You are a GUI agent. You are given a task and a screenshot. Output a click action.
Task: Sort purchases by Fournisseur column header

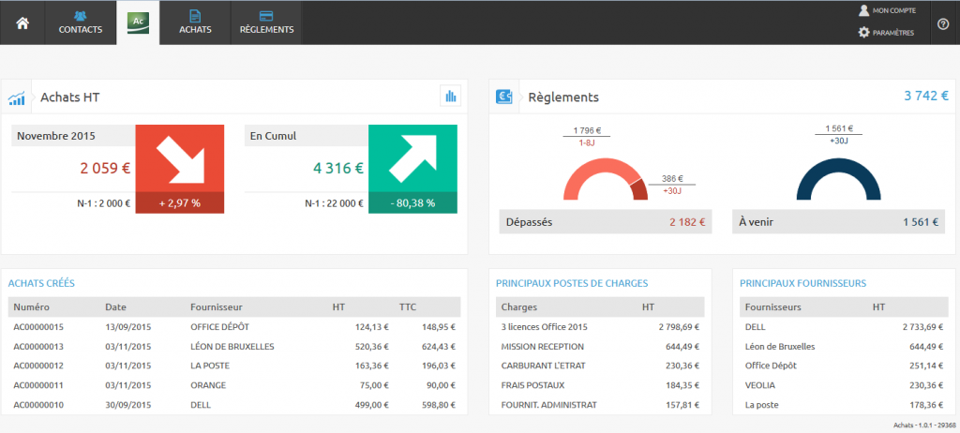pos(217,306)
